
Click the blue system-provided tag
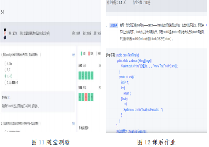113,25
